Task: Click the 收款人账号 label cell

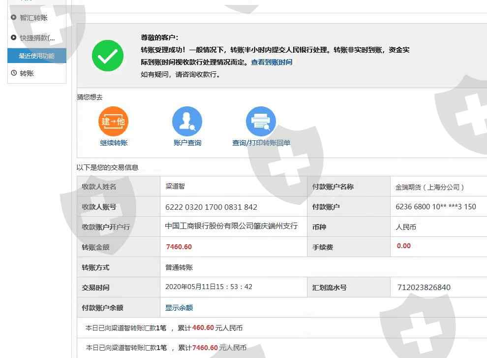Action: click(119, 206)
